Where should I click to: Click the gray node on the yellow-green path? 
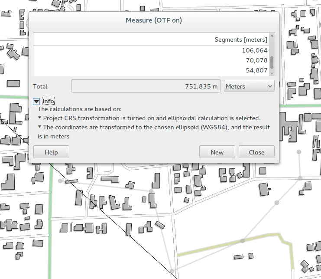[x=243, y=240]
